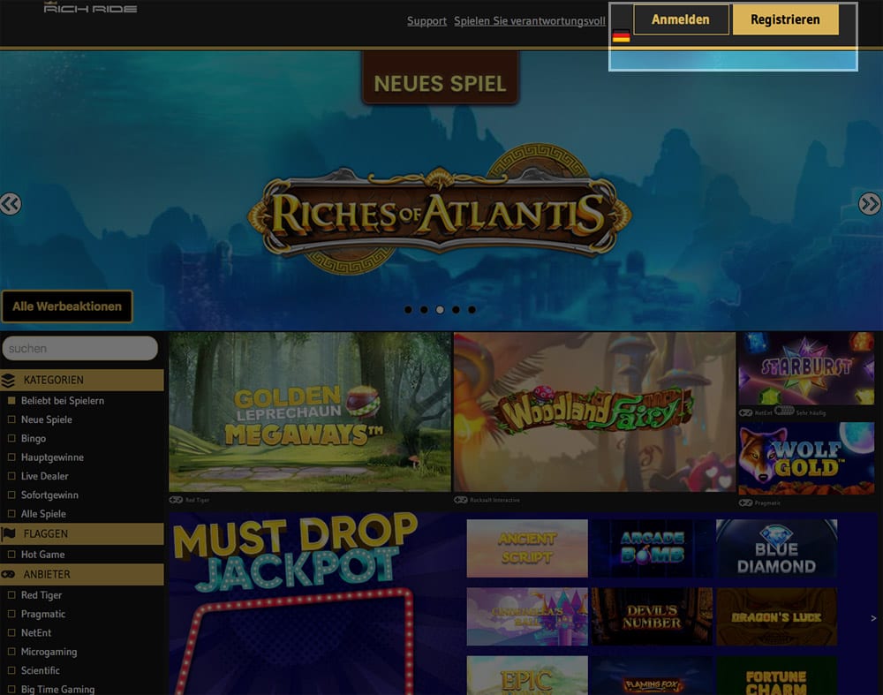Screen dimensions: 883x695
Task: Click gamepad icon under Wolf Gold
Action: click(x=745, y=503)
